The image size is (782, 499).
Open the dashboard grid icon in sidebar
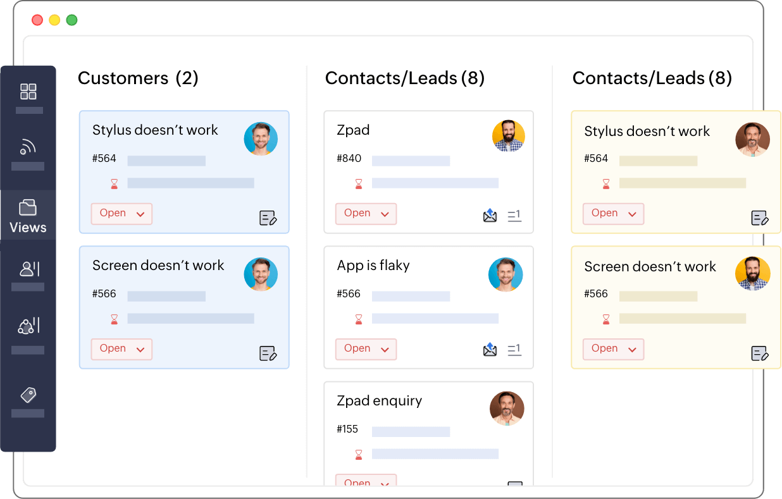pyautogui.click(x=28, y=92)
